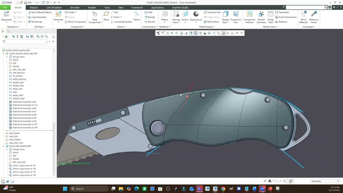The image size is (343, 193).
Task: Click the Perspective View icon
Action: [236, 17]
